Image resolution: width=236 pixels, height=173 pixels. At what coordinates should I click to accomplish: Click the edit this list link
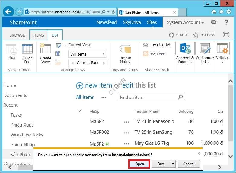pyautogui.click(x=128, y=85)
